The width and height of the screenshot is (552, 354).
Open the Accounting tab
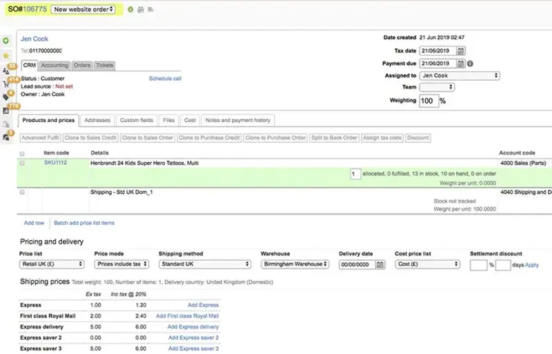pyautogui.click(x=55, y=66)
